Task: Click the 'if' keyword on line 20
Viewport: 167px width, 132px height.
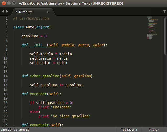Action: 32,103
